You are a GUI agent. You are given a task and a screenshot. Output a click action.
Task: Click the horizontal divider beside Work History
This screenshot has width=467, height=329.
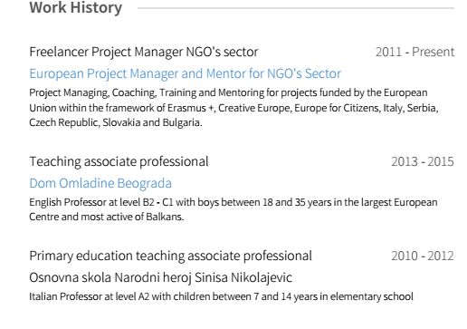coord(296,8)
